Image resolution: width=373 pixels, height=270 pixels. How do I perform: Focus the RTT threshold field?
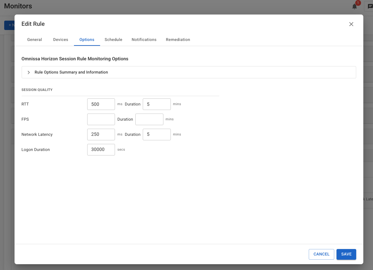(x=101, y=104)
